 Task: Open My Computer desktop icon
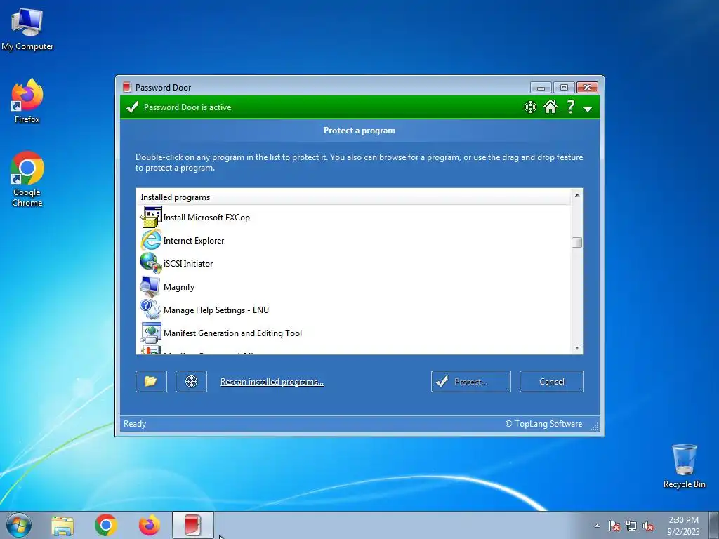(27, 29)
